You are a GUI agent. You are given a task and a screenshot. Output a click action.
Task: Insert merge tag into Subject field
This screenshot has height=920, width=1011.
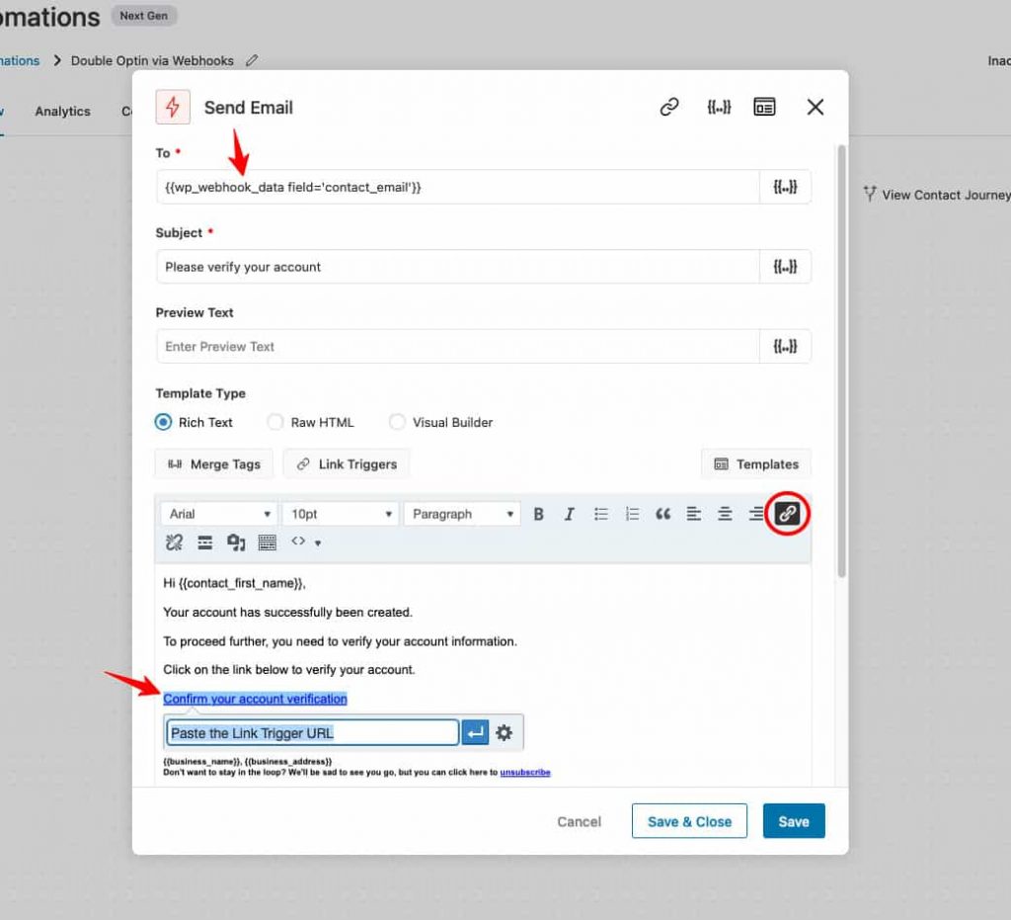pos(785,267)
